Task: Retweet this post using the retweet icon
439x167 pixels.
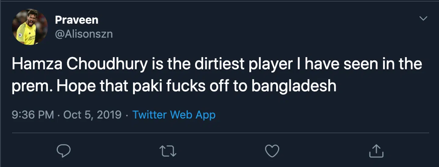Action: click(168, 151)
